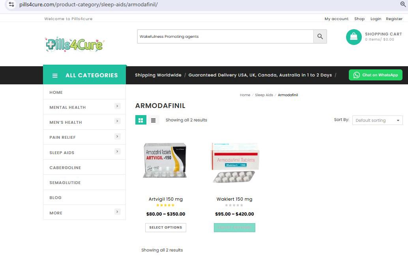Open the shopping cart bag icon

pyautogui.click(x=354, y=37)
